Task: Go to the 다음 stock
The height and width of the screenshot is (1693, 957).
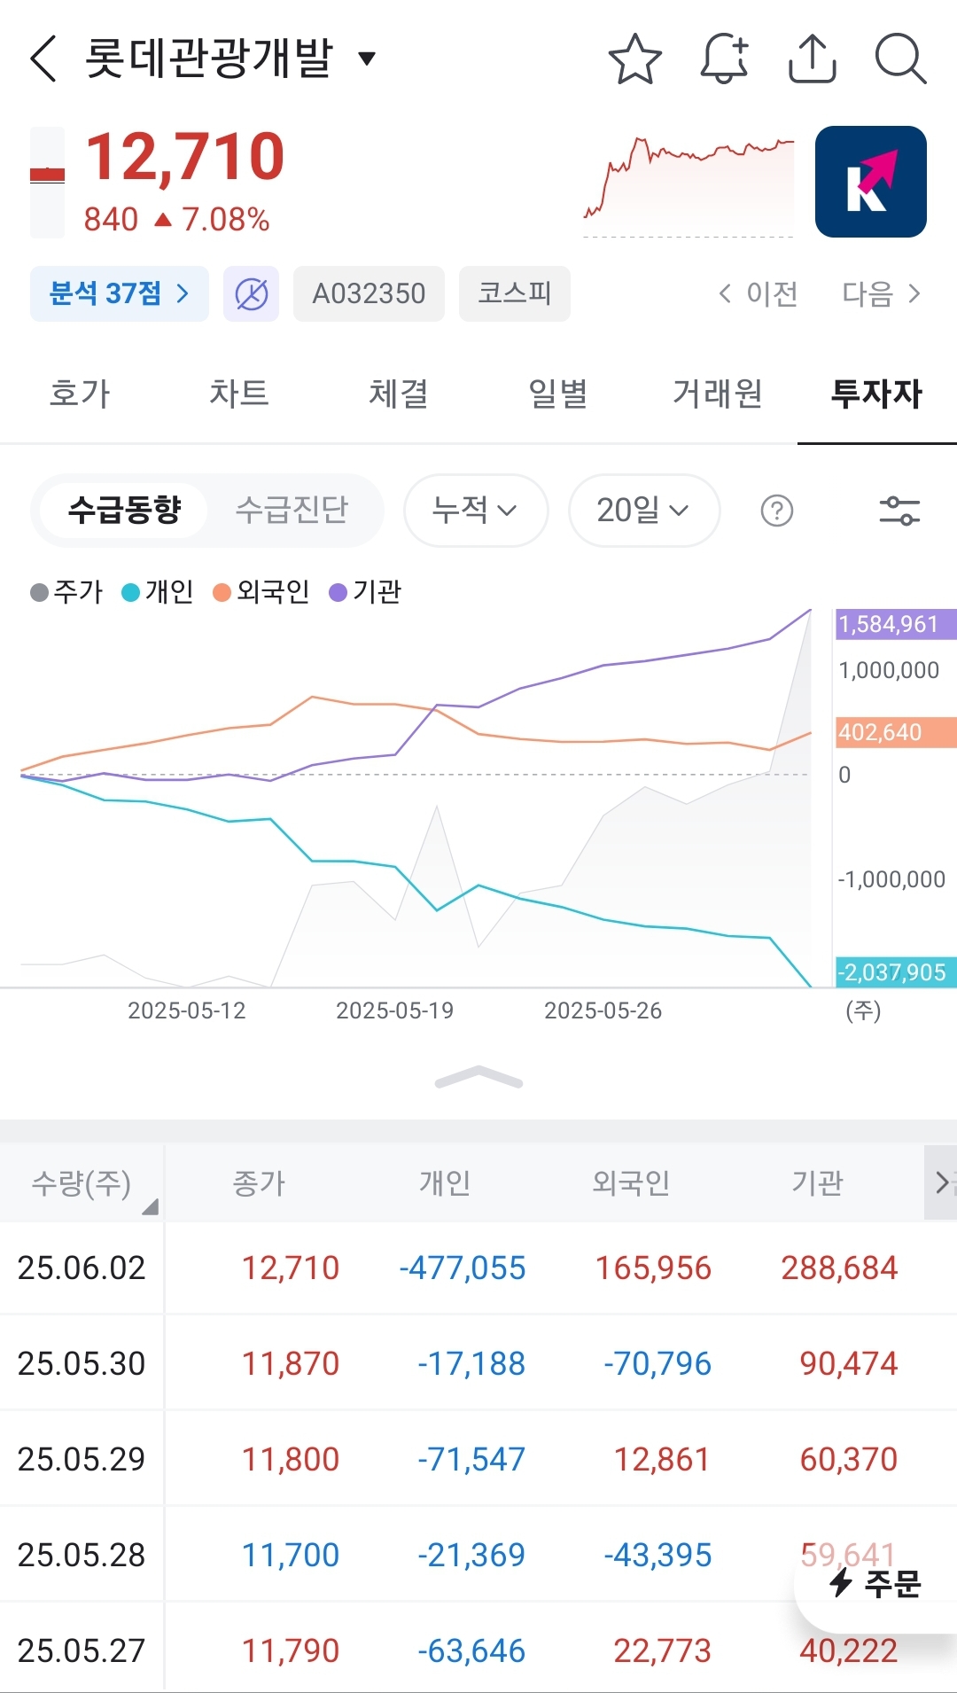Action: (x=882, y=293)
